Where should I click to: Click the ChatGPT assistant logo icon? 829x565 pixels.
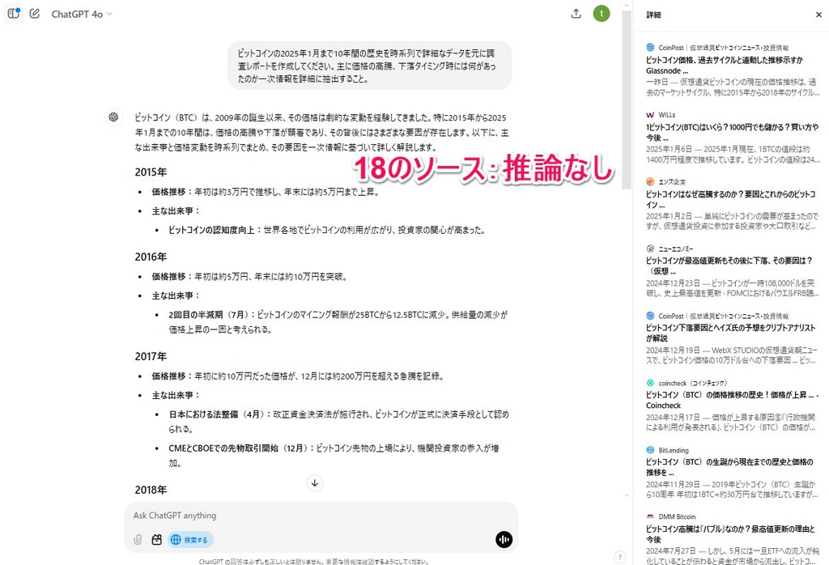tap(113, 117)
